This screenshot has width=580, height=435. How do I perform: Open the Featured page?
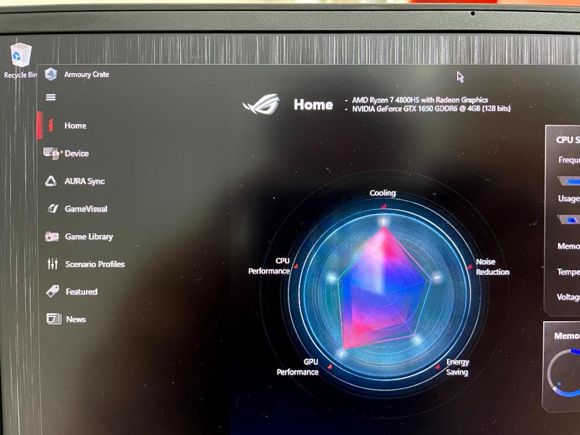coord(82,292)
